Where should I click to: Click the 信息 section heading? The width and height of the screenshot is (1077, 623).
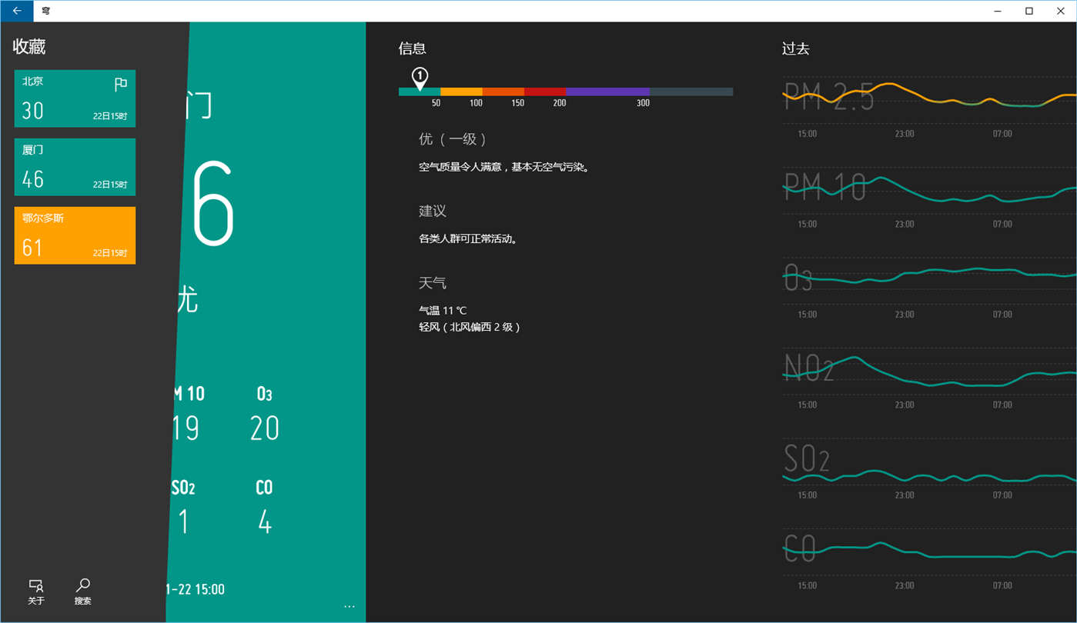[413, 48]
